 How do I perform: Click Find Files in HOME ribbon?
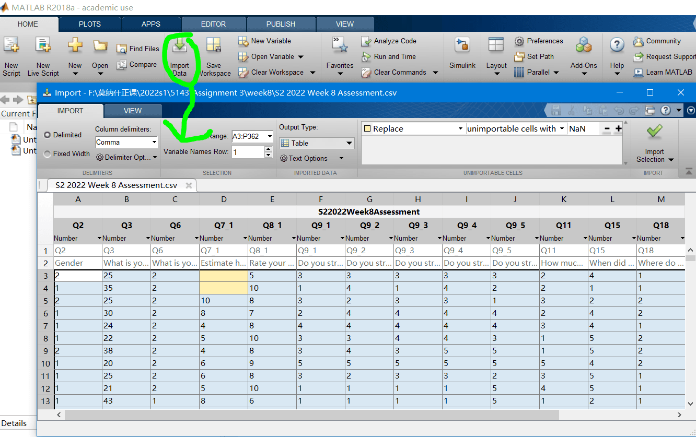click(138, 49)
